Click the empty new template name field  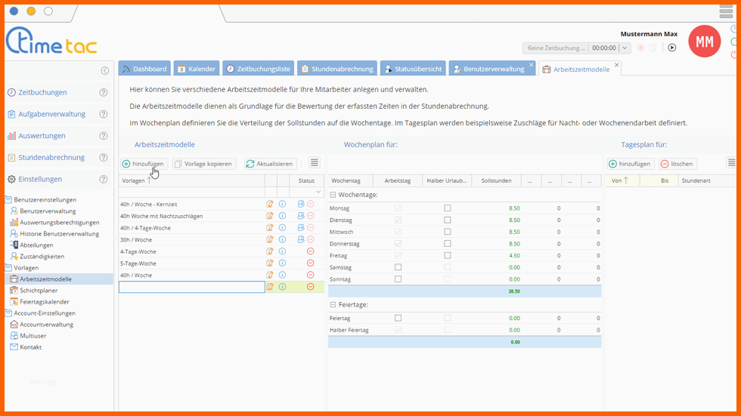(x=191, y=287)
